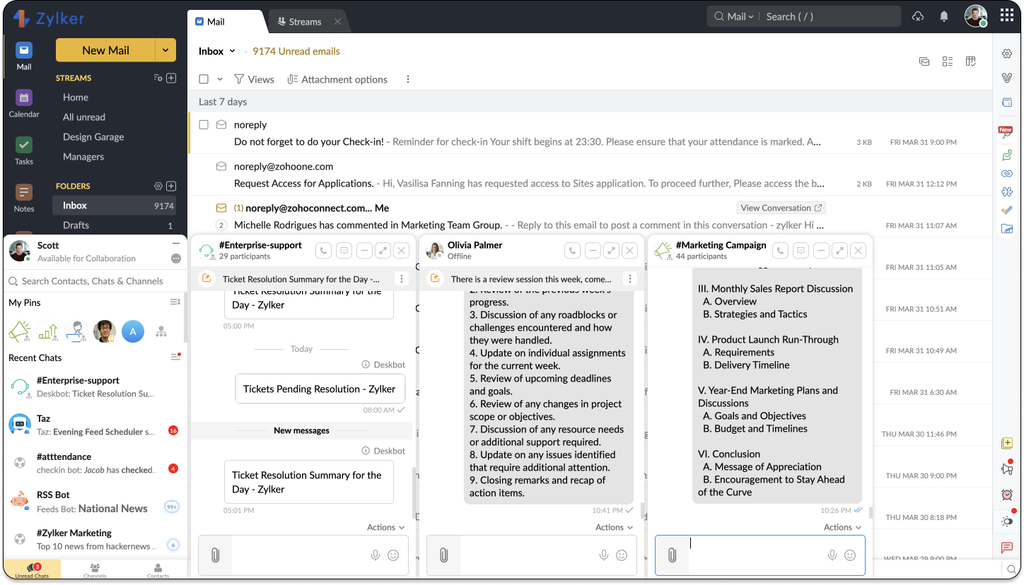This screenshot has height=585, width=1024.
Task: Expand Actions menu in Olivia Palmer chat
Action: [x=613, y=527]
